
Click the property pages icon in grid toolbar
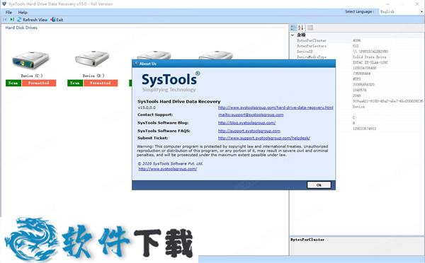310,28
